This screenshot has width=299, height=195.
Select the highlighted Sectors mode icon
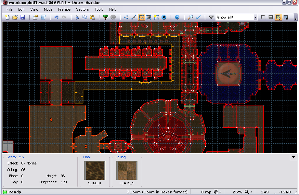141,17
